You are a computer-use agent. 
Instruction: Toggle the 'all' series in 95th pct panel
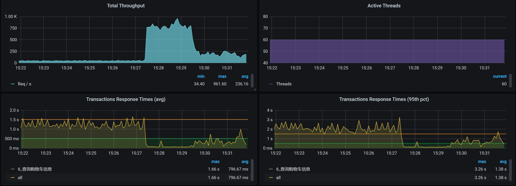pos(278,178)
